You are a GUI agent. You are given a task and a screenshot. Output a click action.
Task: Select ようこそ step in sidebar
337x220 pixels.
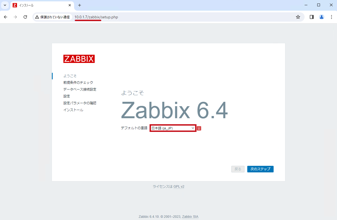point(70,76)
